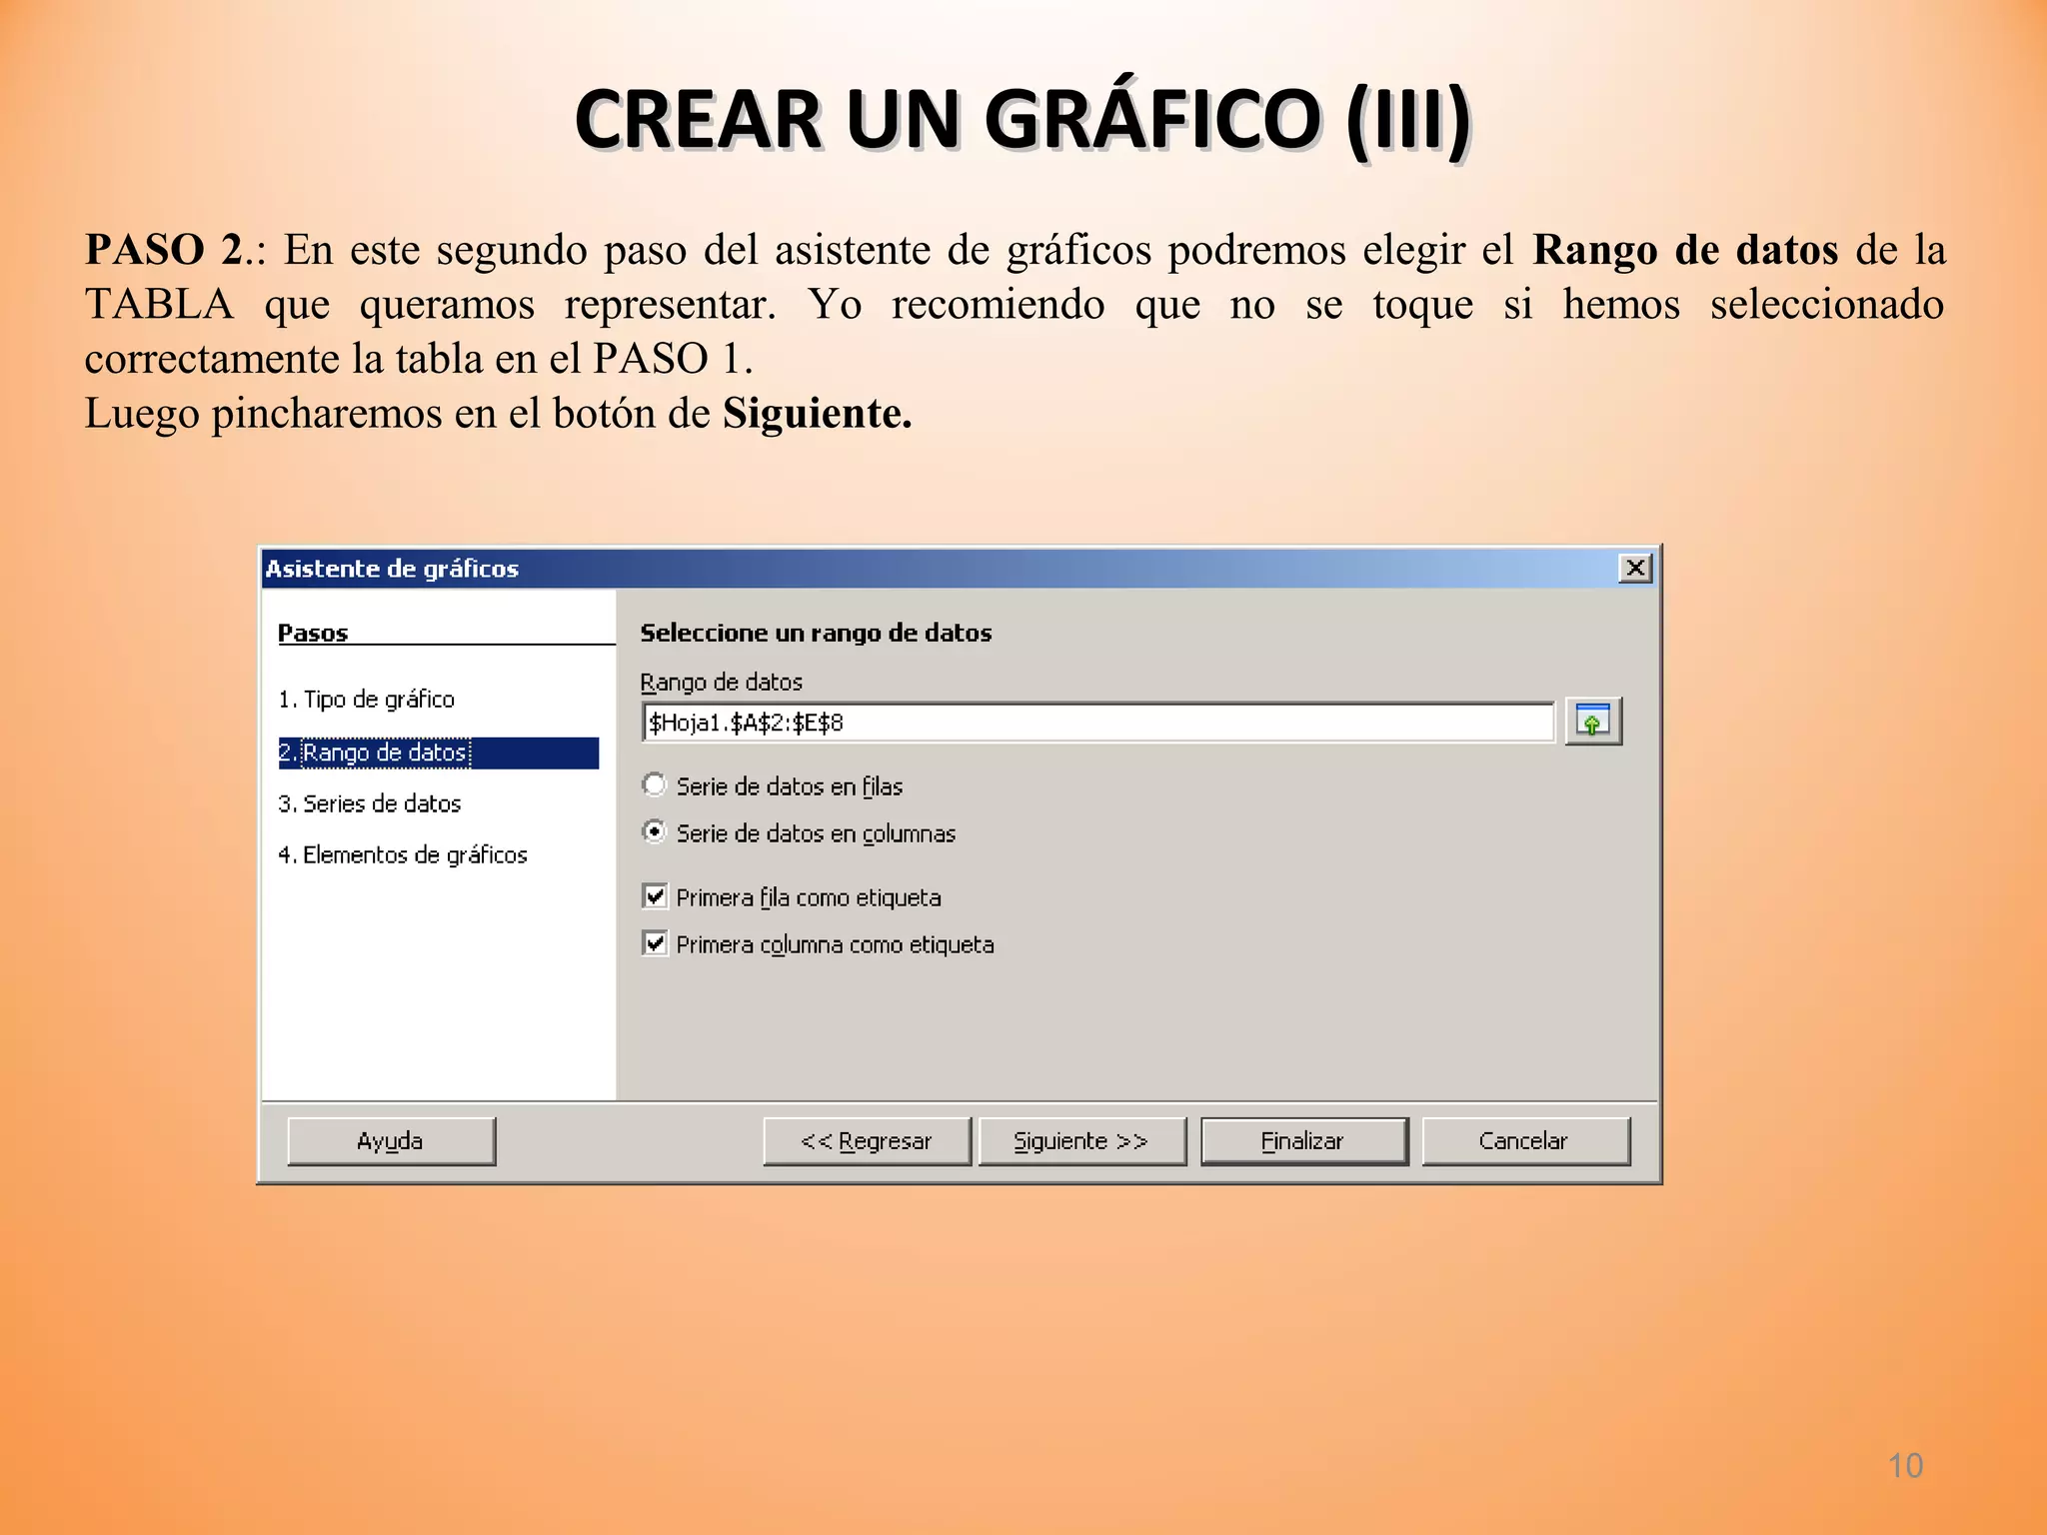Click the range selector shrink icon

pyautogui.click(x=1592, y=722)
